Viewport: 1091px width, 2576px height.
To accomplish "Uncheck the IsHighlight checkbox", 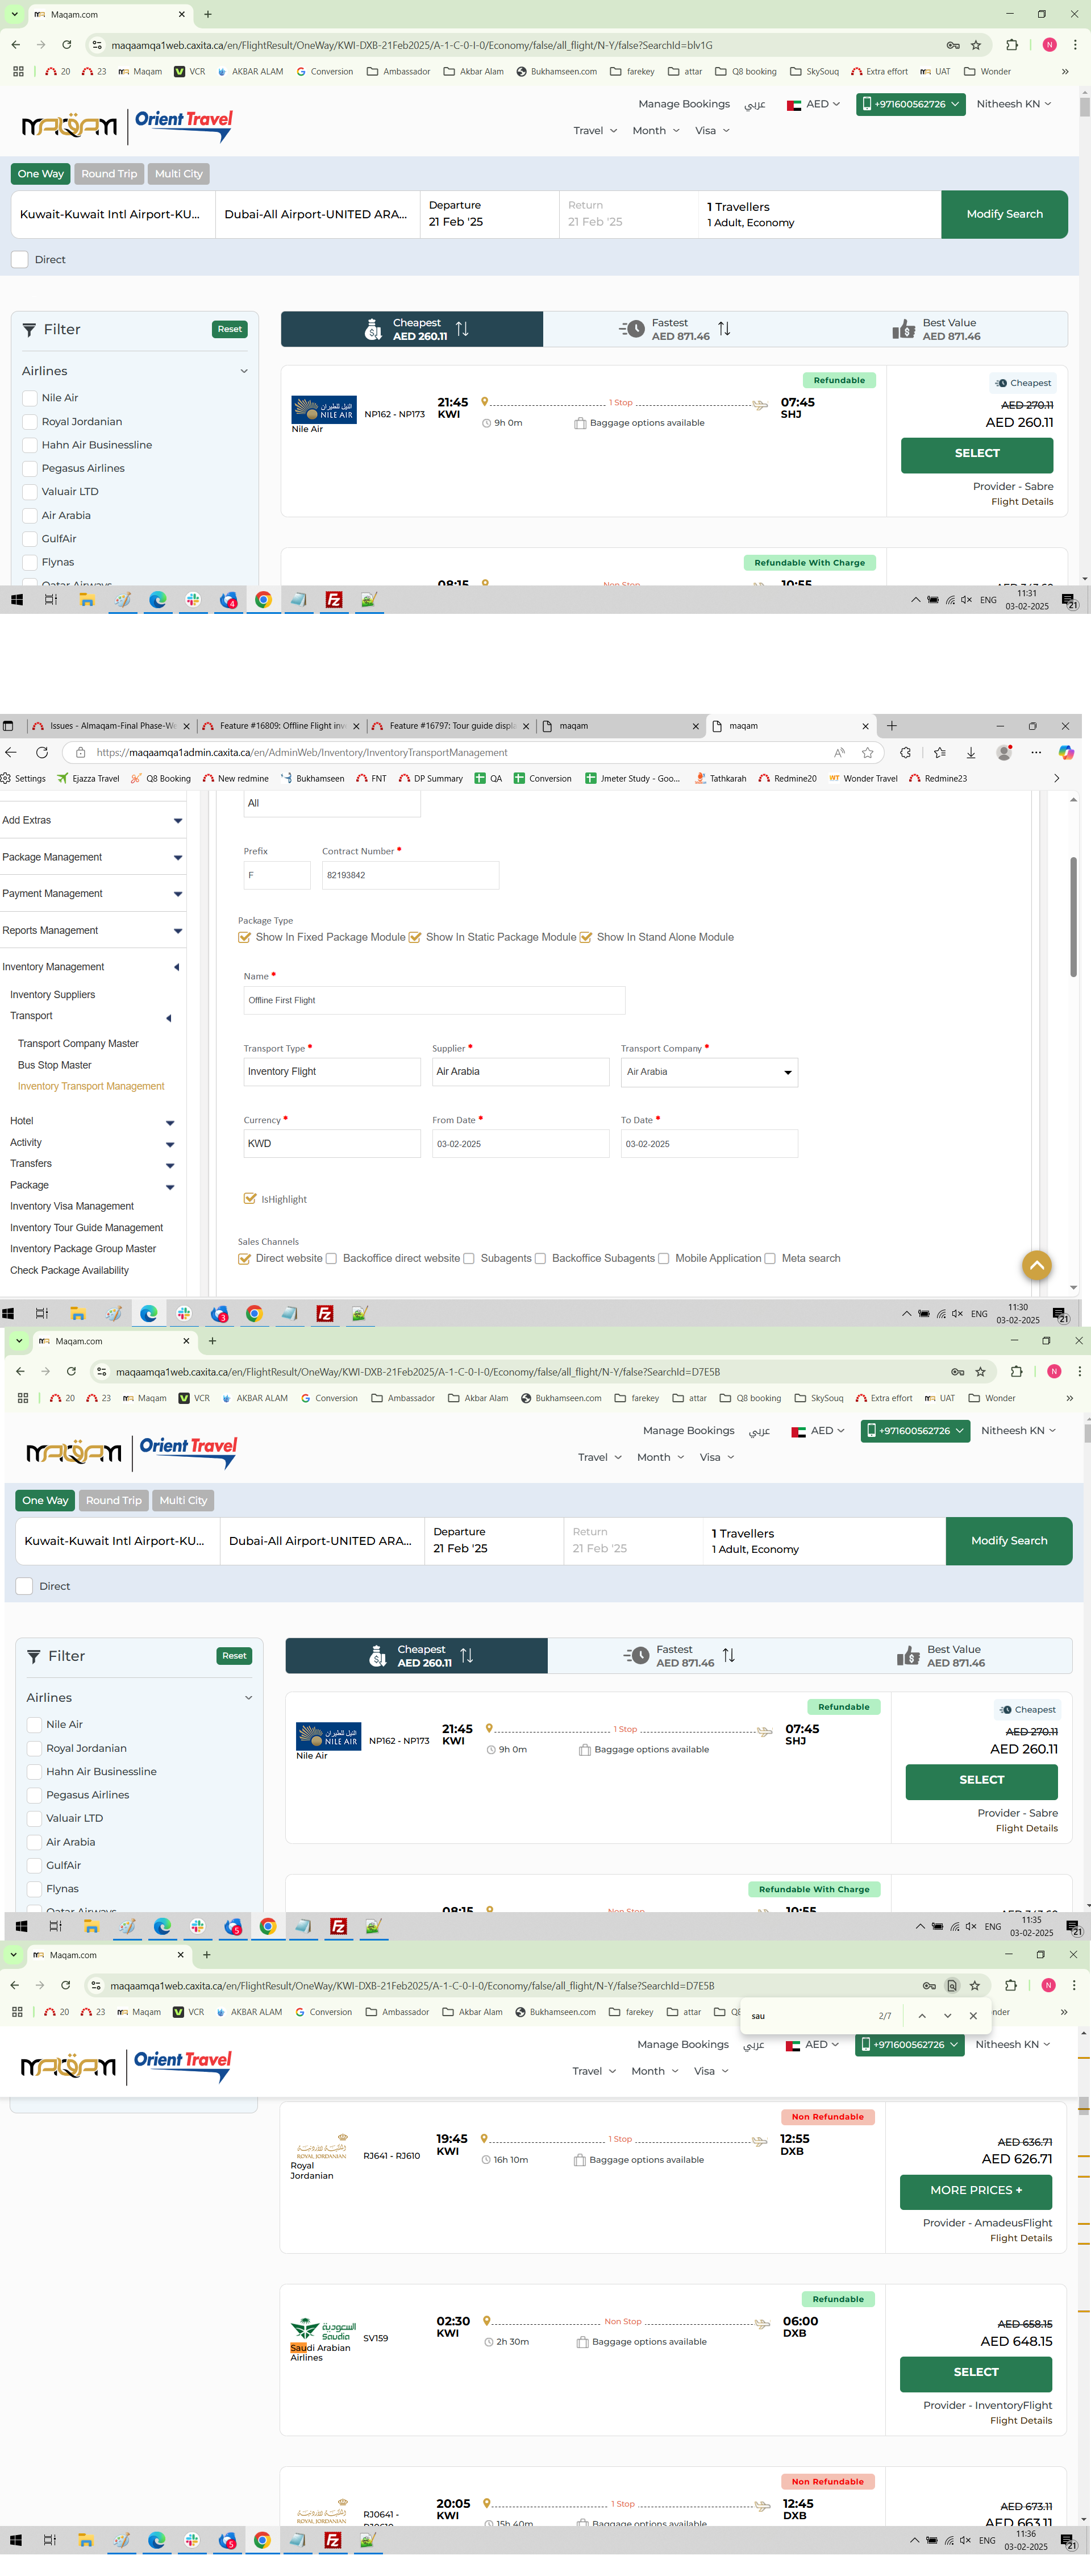I will coord(250,1198).
